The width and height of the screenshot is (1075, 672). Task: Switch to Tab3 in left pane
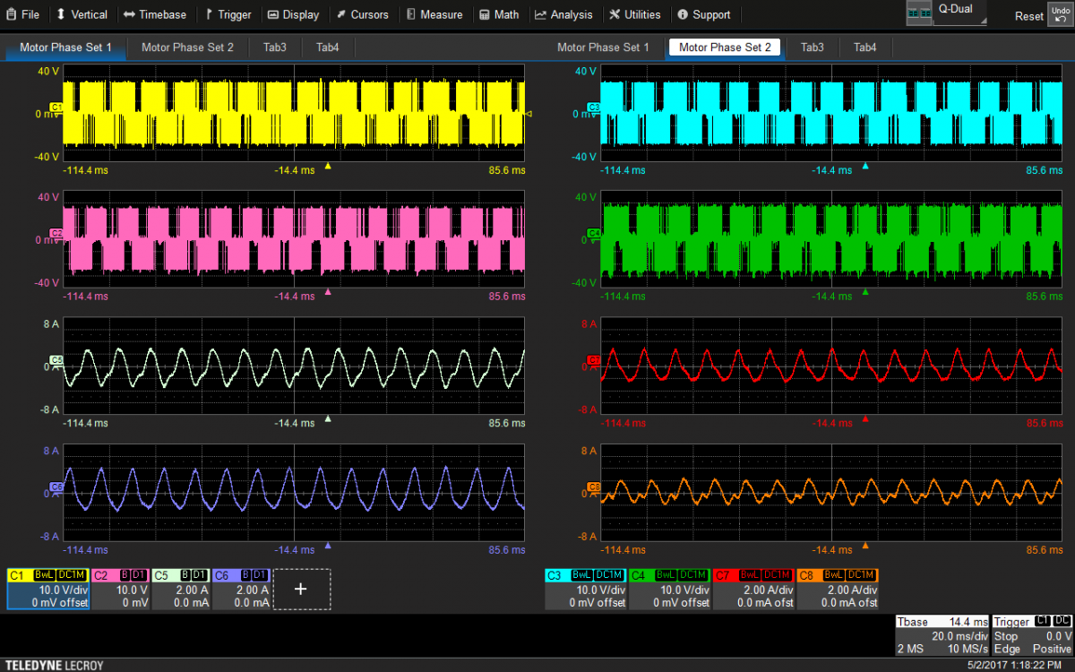click(275, 47)
